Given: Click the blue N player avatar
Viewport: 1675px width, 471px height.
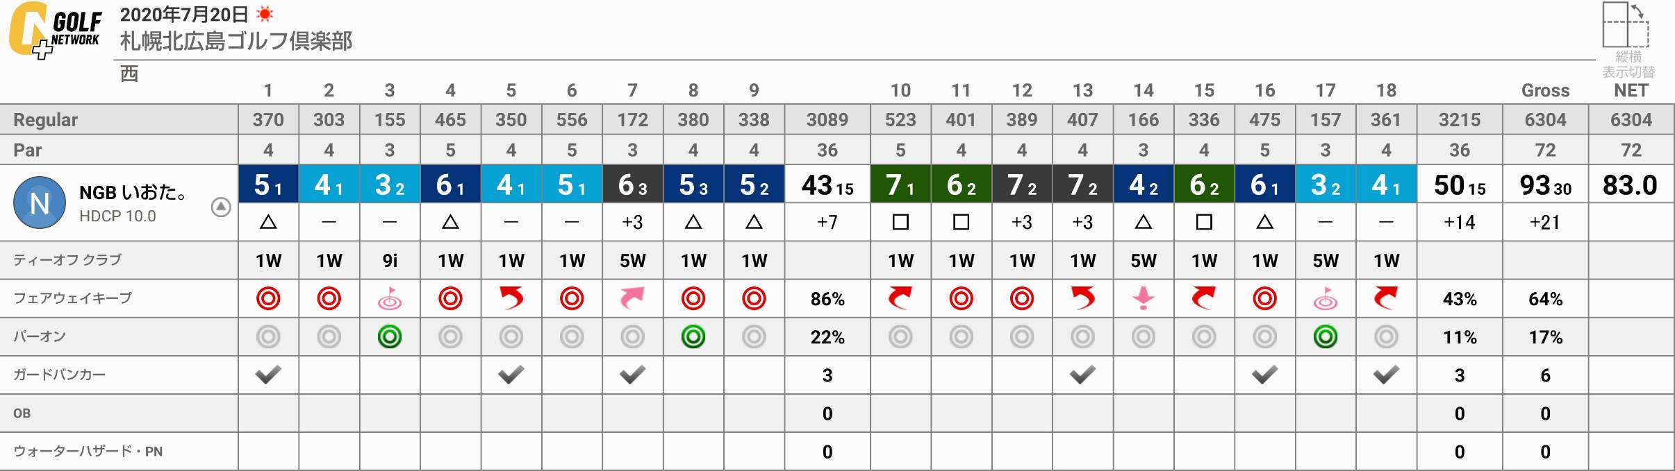Looking at the screenshot, I should (x=40, y=203).
